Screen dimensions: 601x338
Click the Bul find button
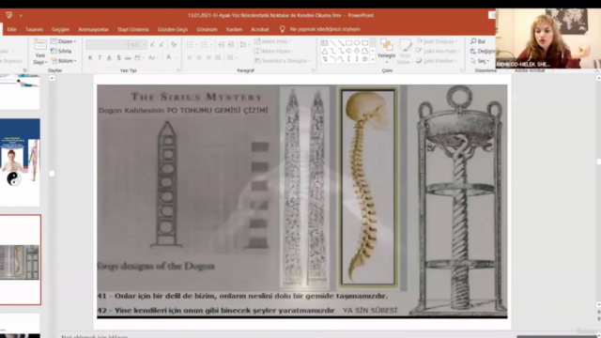pyautogui.click(x=478, y=41)
